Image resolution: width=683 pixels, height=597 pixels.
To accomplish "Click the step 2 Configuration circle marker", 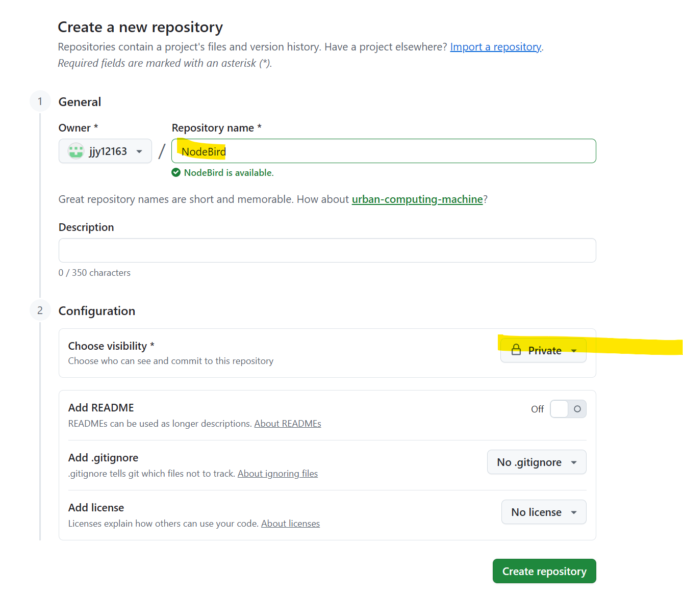I will click(40, 310).
